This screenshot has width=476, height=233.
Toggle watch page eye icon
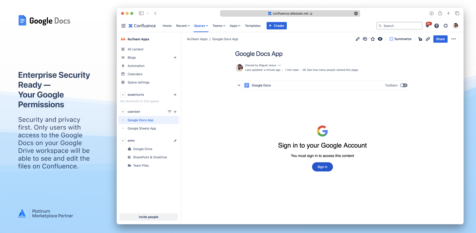click(x=380, y=39)
